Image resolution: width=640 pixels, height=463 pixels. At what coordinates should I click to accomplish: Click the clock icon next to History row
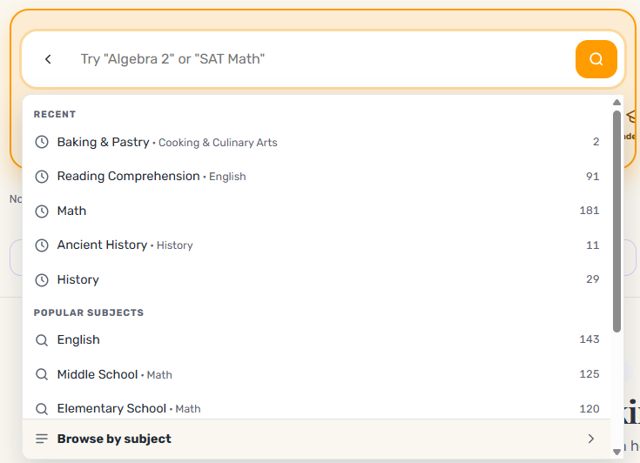tap(42, 280)
